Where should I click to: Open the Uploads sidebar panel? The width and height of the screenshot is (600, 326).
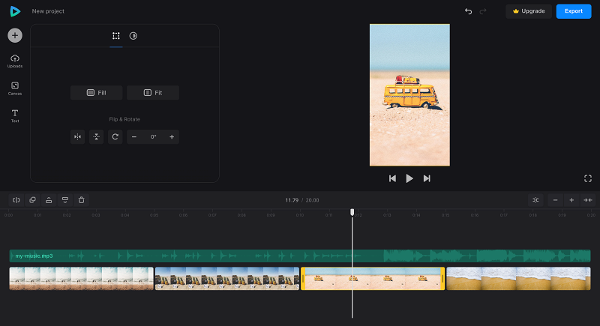click(x=15, y=61)
